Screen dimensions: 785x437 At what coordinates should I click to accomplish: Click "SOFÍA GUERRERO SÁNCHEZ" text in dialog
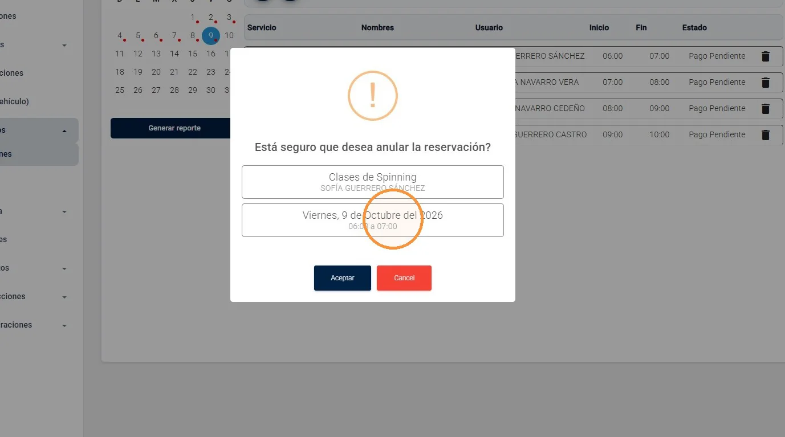[x=373, y=188]
